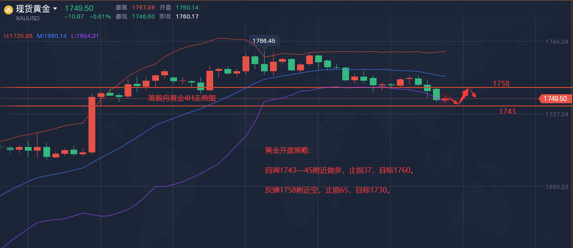Click the large red breakout candlestick
The width and height of the screenshot is (573, 248).
(92, 124)
